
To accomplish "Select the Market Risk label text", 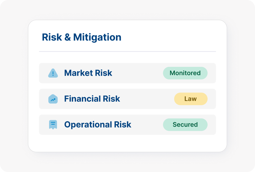I will tap(88, 73).
